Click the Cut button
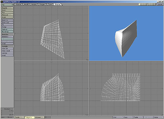This screenshot has height=119, width=164. 118,117
